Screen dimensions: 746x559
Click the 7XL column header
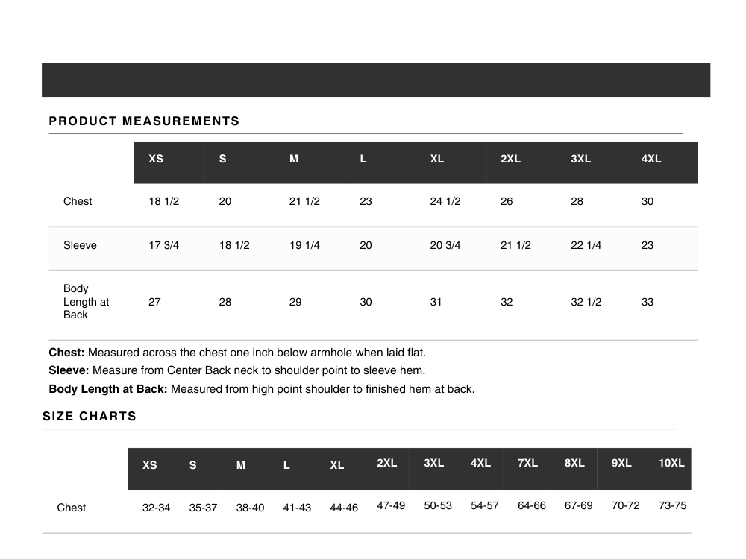[527, 463]
